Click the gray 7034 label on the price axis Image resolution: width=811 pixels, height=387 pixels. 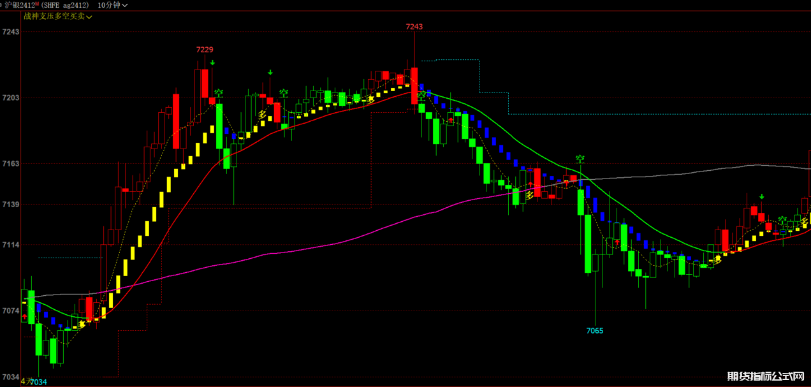click(x=11, y=377)
